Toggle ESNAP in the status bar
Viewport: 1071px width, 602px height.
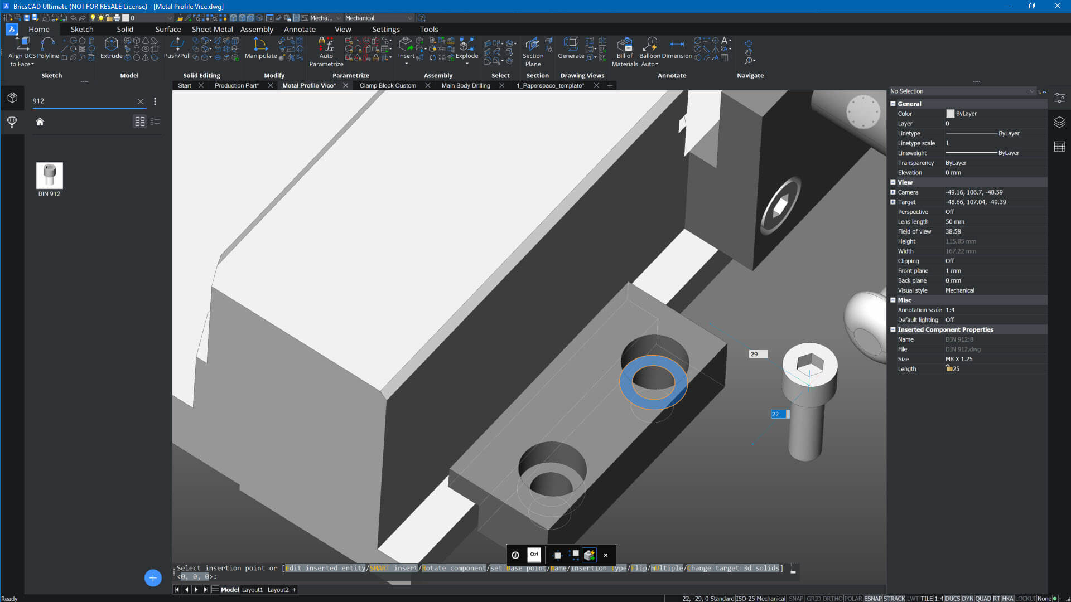click(x=872, y=599)
